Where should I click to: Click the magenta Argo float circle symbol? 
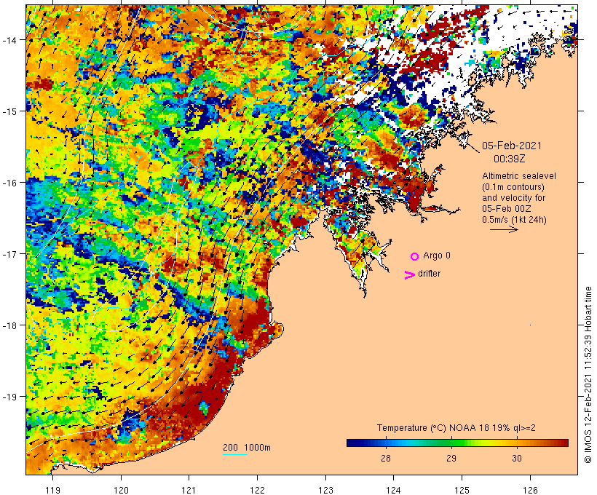414,256
